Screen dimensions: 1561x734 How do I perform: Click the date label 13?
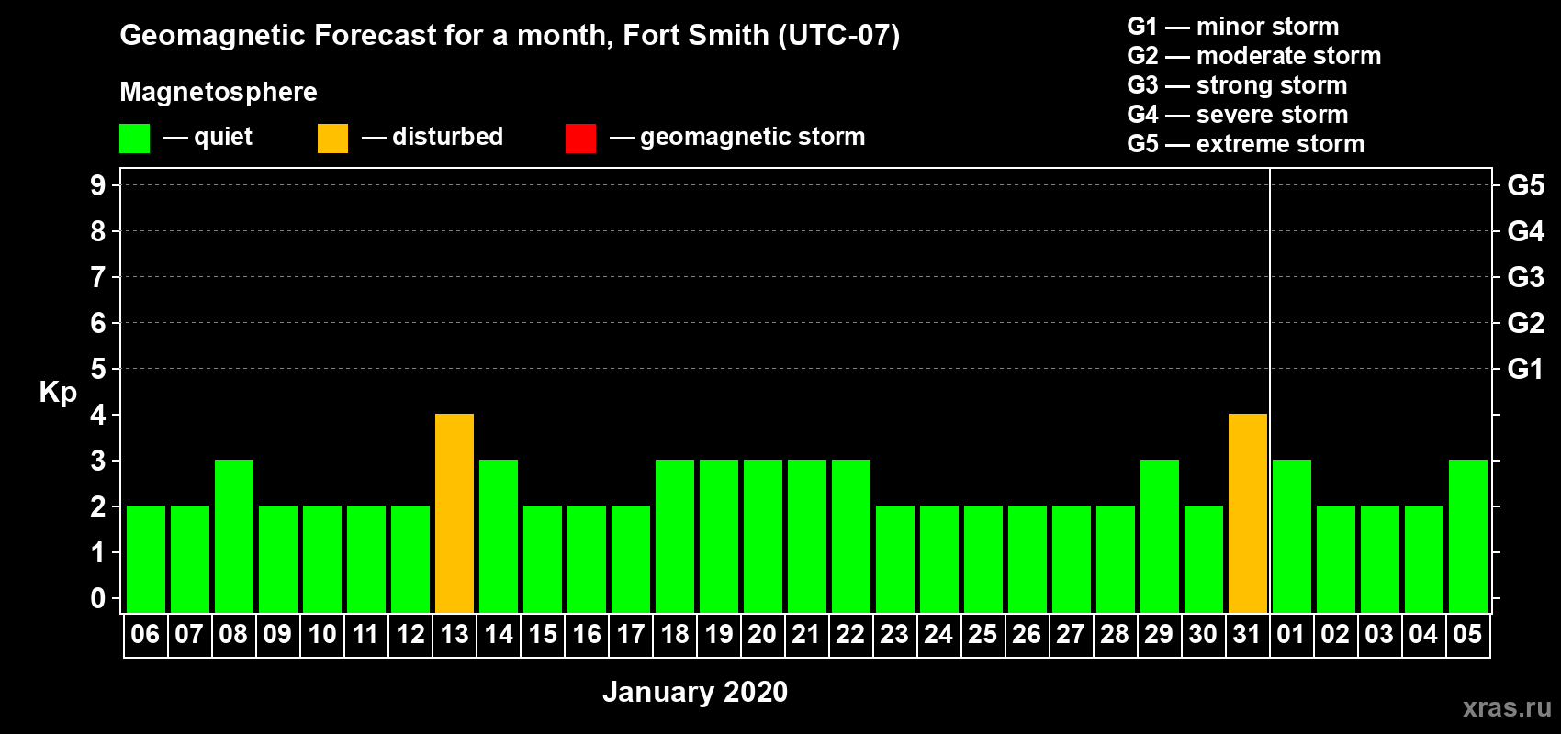(x=455, y=634)
